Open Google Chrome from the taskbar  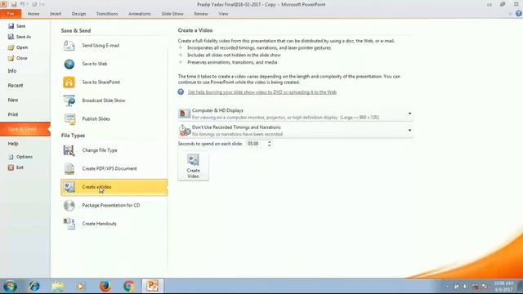click(129, 286)
